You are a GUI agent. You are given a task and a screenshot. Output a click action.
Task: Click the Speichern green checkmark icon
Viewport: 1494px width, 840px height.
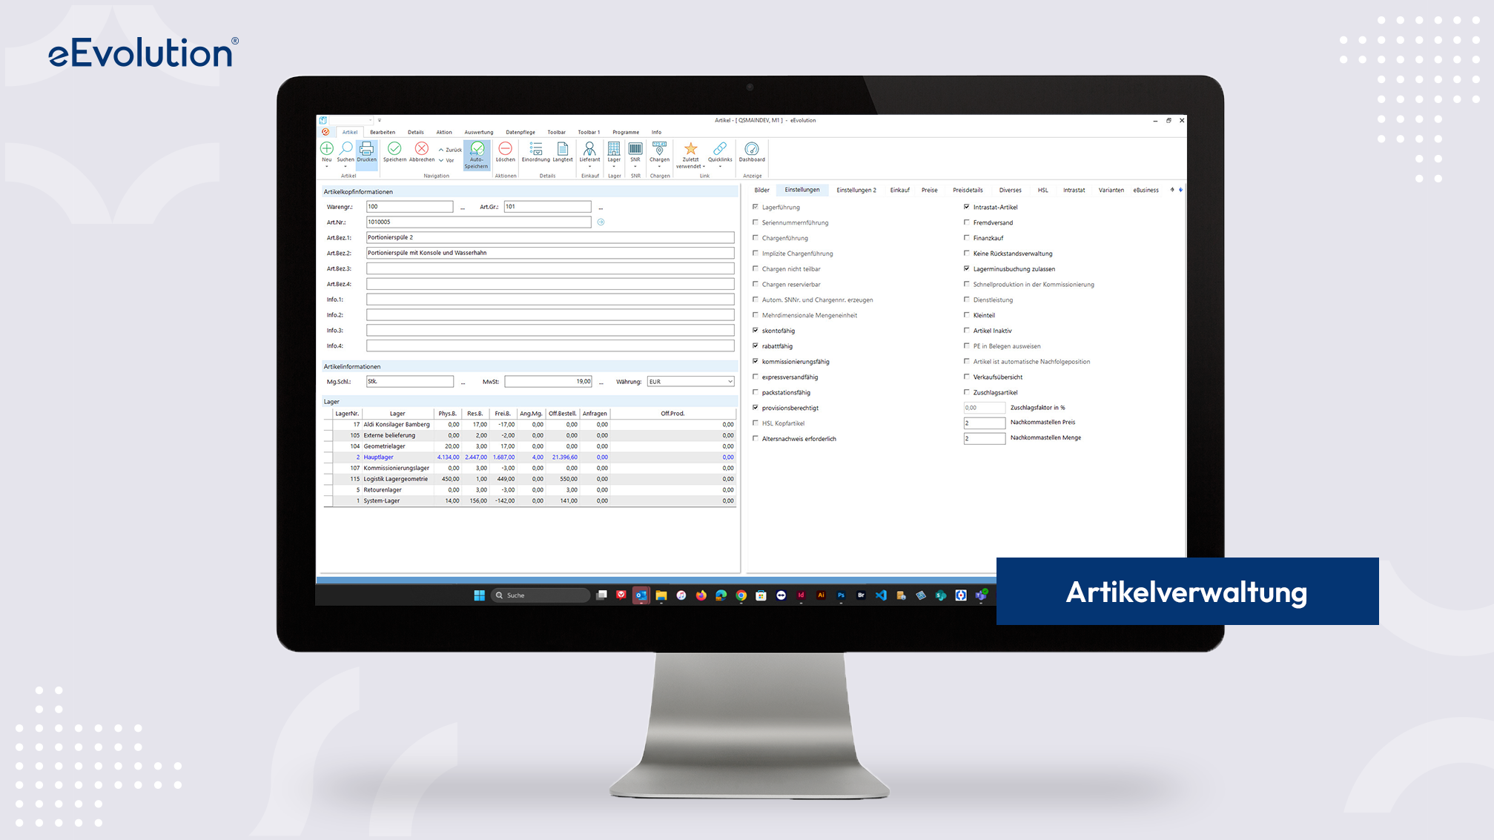(x=394, y=149)
